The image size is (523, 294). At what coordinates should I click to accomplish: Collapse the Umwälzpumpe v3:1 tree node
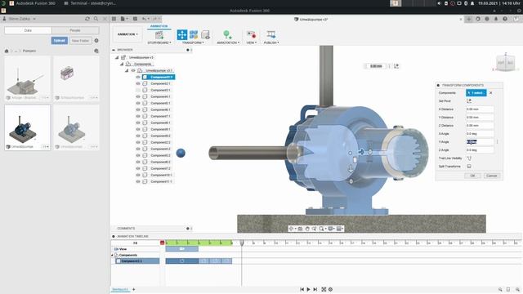(x=127, y=71)
